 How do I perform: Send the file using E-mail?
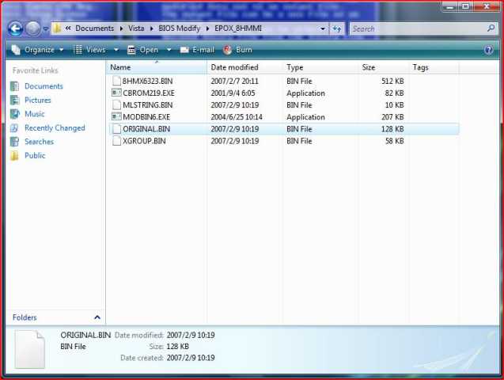pyautogui.click(x=197, y=50)
